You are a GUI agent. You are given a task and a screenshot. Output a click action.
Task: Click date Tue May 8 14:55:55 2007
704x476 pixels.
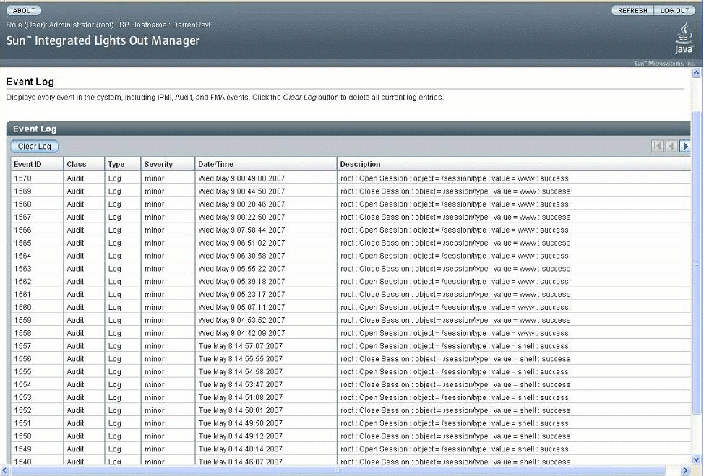241,359
